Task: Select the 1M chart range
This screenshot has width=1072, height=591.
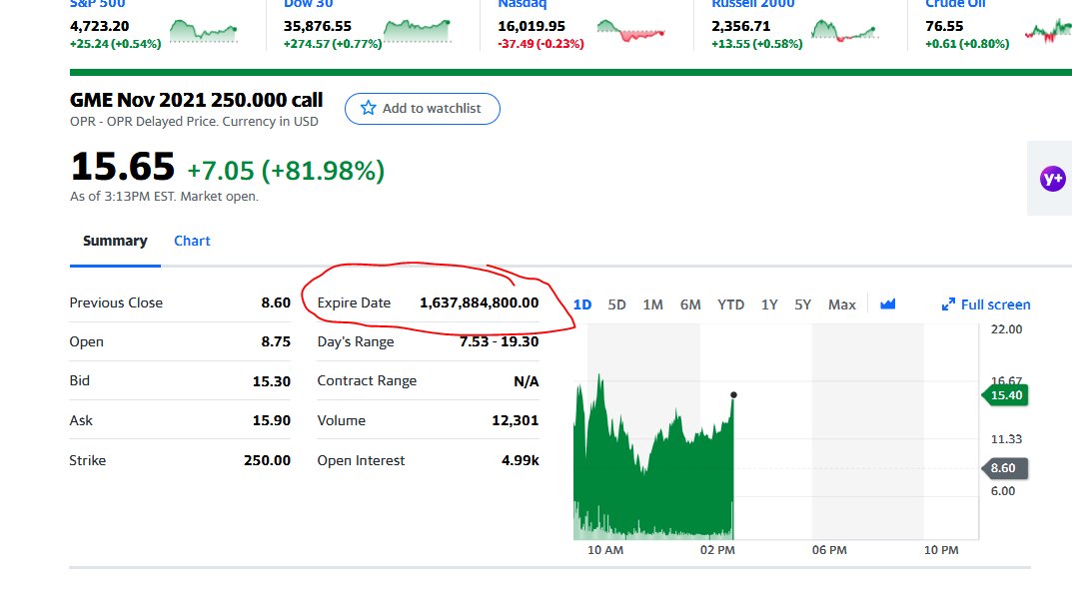Action: click(653, 304)
